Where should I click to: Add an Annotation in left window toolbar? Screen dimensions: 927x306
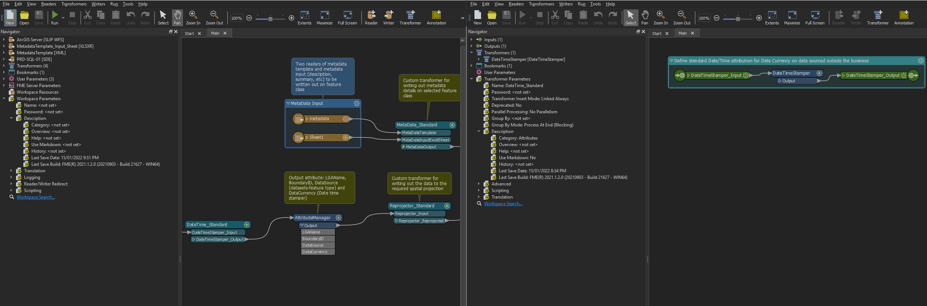point(436,17)
